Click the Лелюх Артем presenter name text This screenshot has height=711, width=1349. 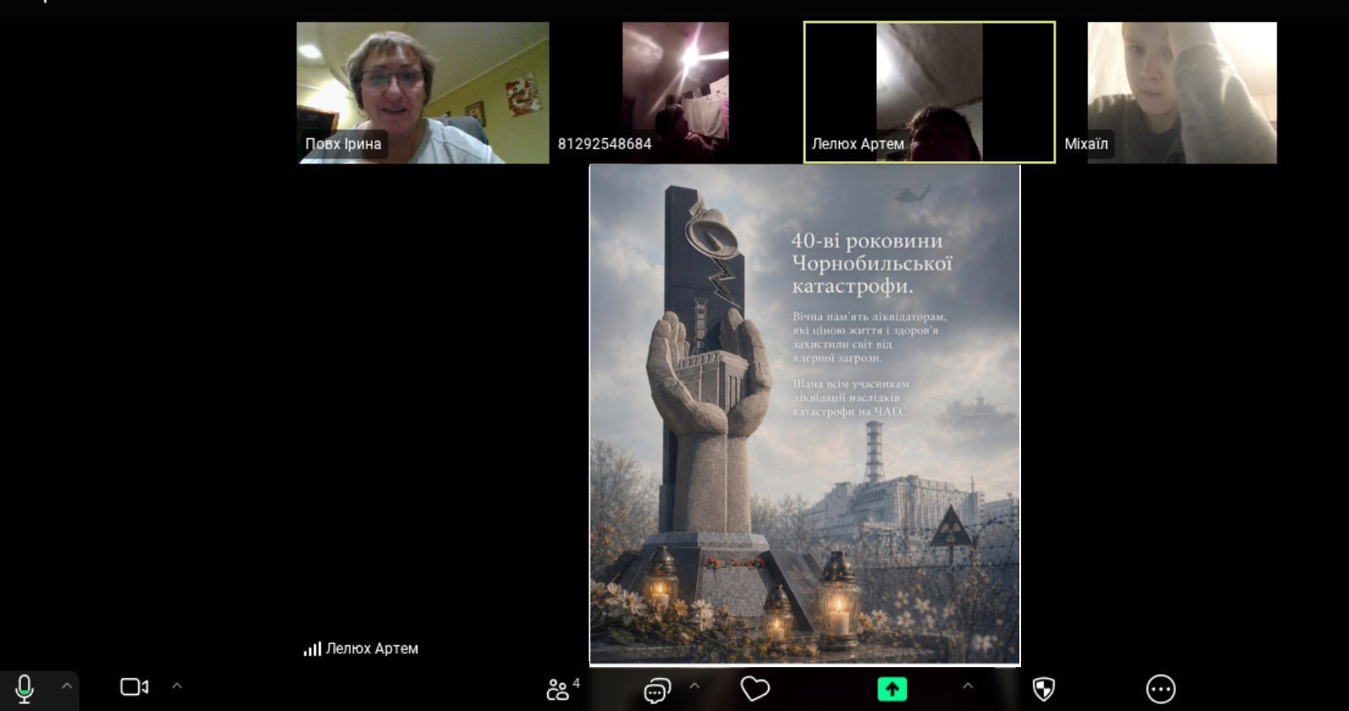372,649
